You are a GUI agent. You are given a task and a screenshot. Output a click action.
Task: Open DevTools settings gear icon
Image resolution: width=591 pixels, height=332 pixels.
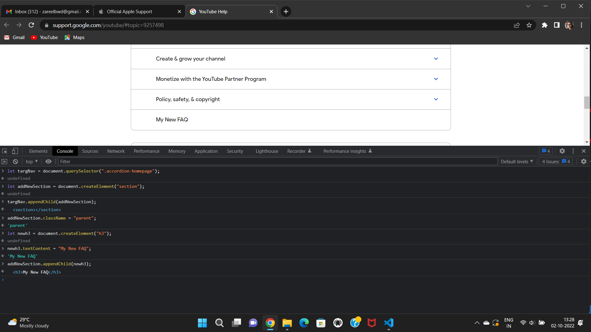pyautogui.click(x=562, y=151)
